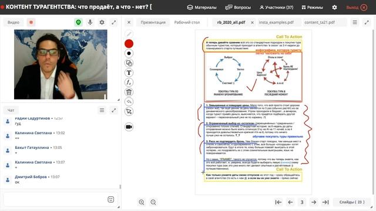Viewport: 376px width, 211px height.
Task: Click the Выход exit button
Action: pyautogui.click(x=357, y=8)
